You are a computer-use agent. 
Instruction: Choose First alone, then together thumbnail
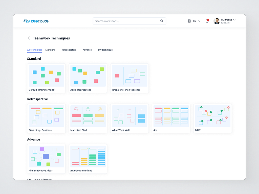point(129,76)
